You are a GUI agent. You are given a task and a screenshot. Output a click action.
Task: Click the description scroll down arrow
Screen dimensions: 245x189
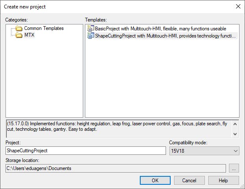(x=235, y=134)
